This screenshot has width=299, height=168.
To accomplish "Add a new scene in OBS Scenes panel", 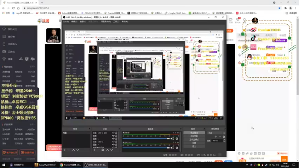I will (65, 150).
